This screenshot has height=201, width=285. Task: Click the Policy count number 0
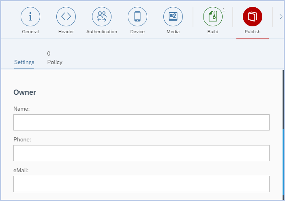49,53
